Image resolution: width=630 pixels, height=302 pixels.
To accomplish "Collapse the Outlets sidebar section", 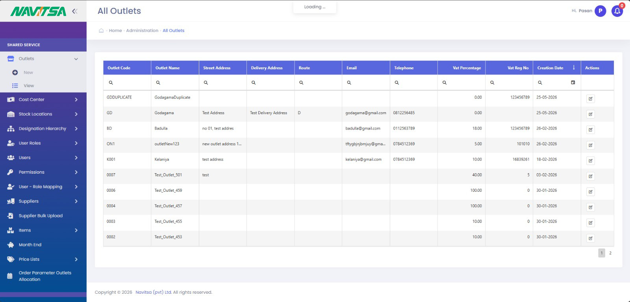I will point(76,59).
